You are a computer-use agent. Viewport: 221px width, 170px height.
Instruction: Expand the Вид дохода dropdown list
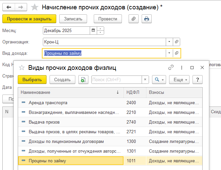[169, 53]
